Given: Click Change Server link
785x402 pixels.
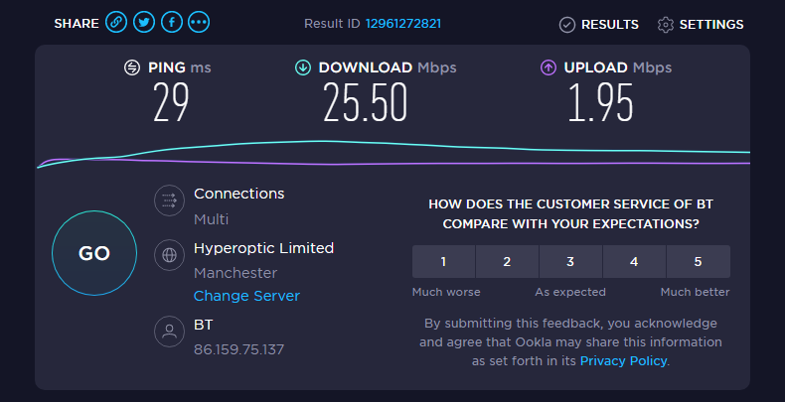Looking at the screenshot, I should (246, 296).
